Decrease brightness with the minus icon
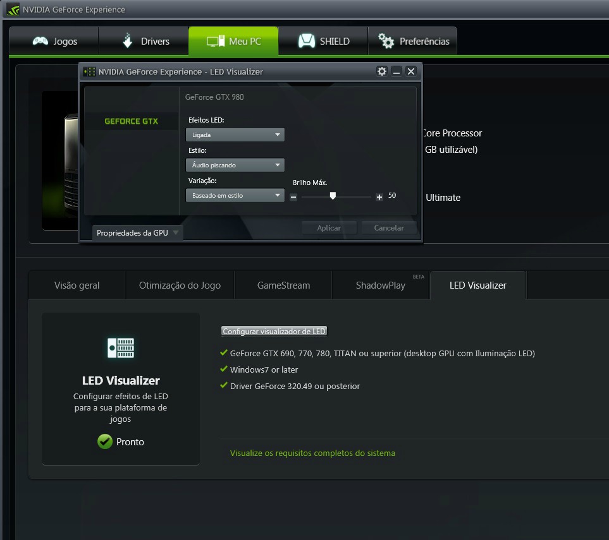Viewport: 609px width, 540px height. pos(293,197)
